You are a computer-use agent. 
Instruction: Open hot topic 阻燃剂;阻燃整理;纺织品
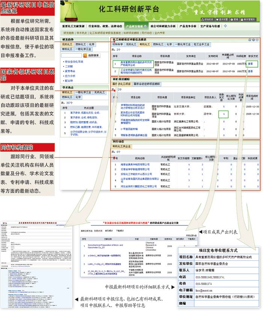click(84, 122)
